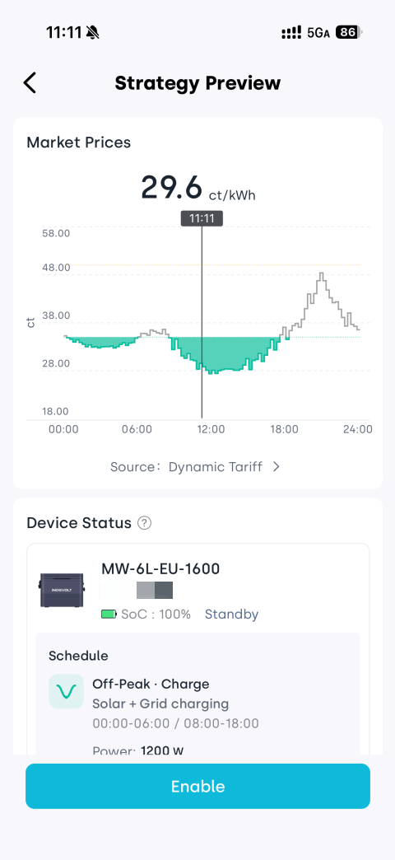
Task: Open the MW-6L-EU-1600 device name
Action: tap(160, 568)
